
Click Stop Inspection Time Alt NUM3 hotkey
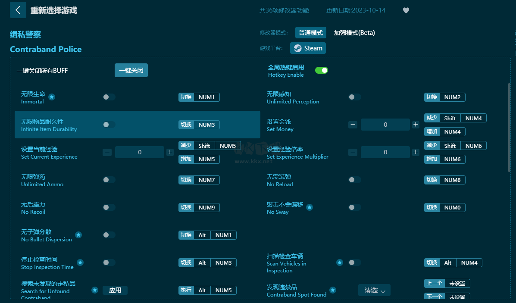pos(207,262)
